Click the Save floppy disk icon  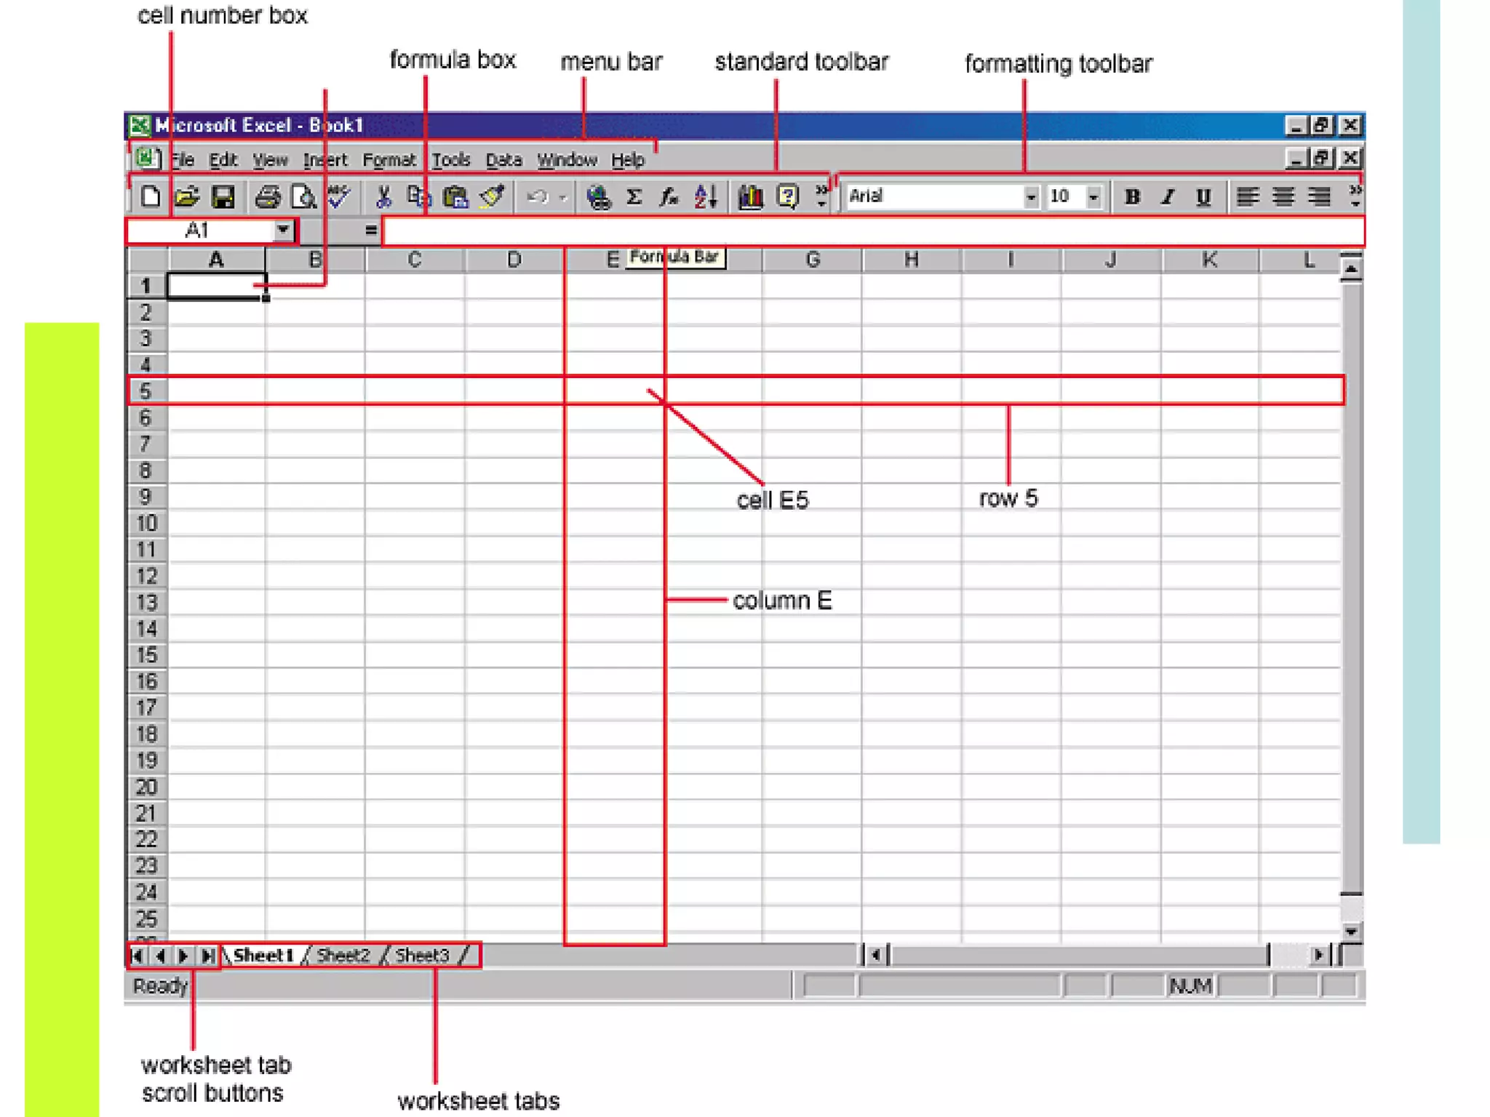pos(223,196)
